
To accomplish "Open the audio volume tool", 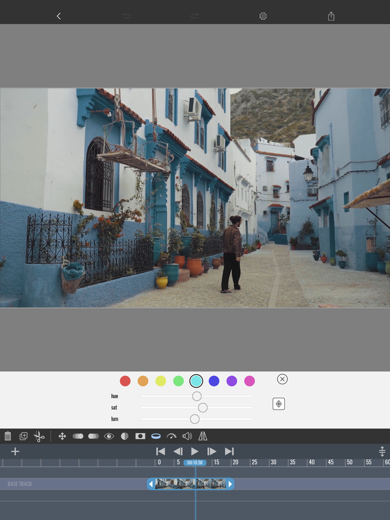I will 187,436.
